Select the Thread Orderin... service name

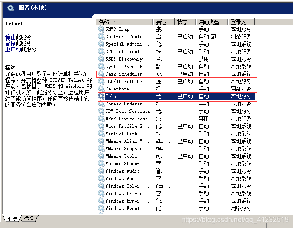(x=127, y=104)
